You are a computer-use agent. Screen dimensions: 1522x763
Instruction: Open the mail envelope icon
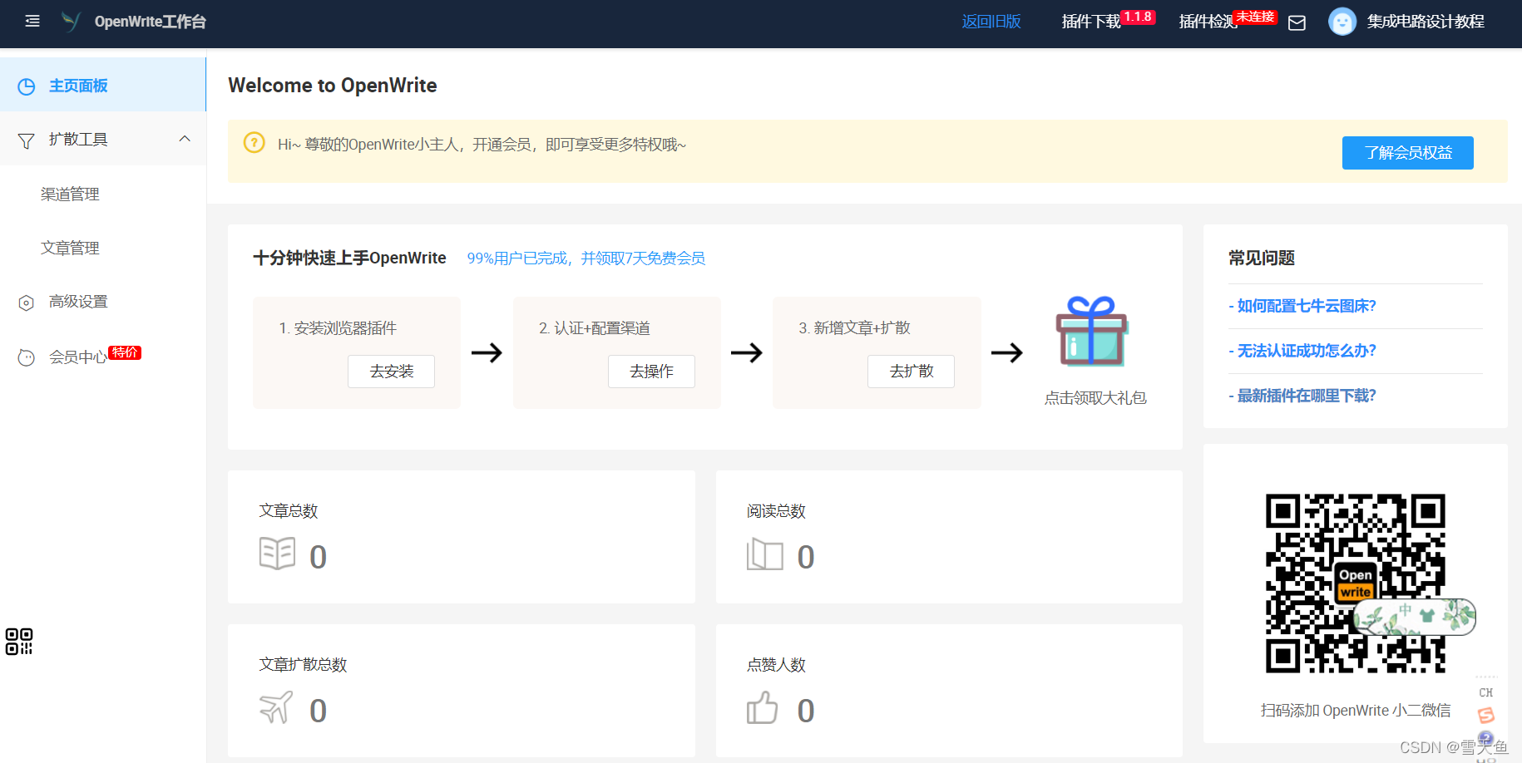click(x=1297, y=23)
